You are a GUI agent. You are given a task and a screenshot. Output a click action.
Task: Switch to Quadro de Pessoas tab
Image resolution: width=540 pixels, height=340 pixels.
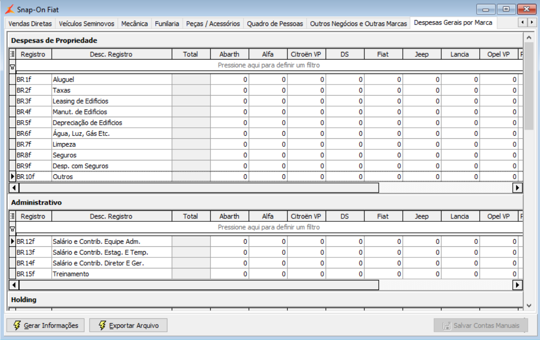tap(275, 24)
